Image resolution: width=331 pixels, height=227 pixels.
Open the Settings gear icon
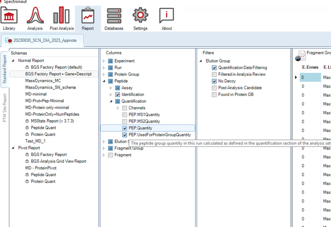[x=140, y=16]
